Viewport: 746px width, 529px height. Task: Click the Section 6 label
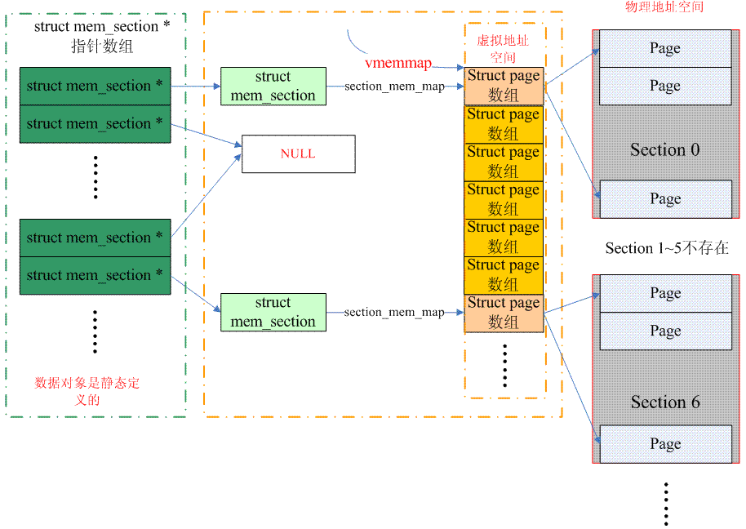point(664,402)
